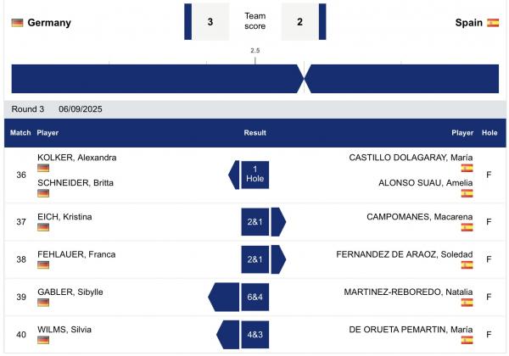Click Spain's team score of 2
Image resolution: width=509 pixels, height=356 pixels.
click(x=299, y=22)
